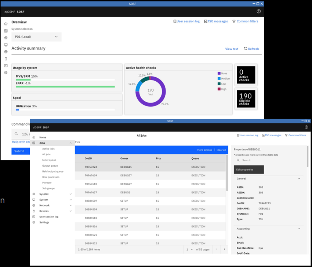This screenshot has width=312, height=267.
Task: Click Refresh in Activity summary
Action: 251,49
